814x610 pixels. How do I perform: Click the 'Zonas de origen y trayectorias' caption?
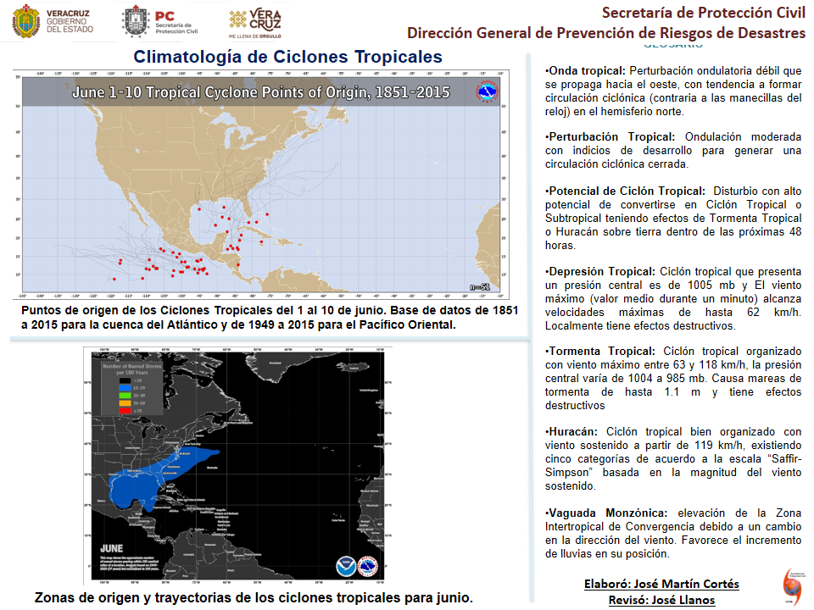tap(254, 597)
